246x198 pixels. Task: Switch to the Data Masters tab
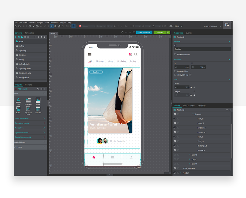(189, 106)
